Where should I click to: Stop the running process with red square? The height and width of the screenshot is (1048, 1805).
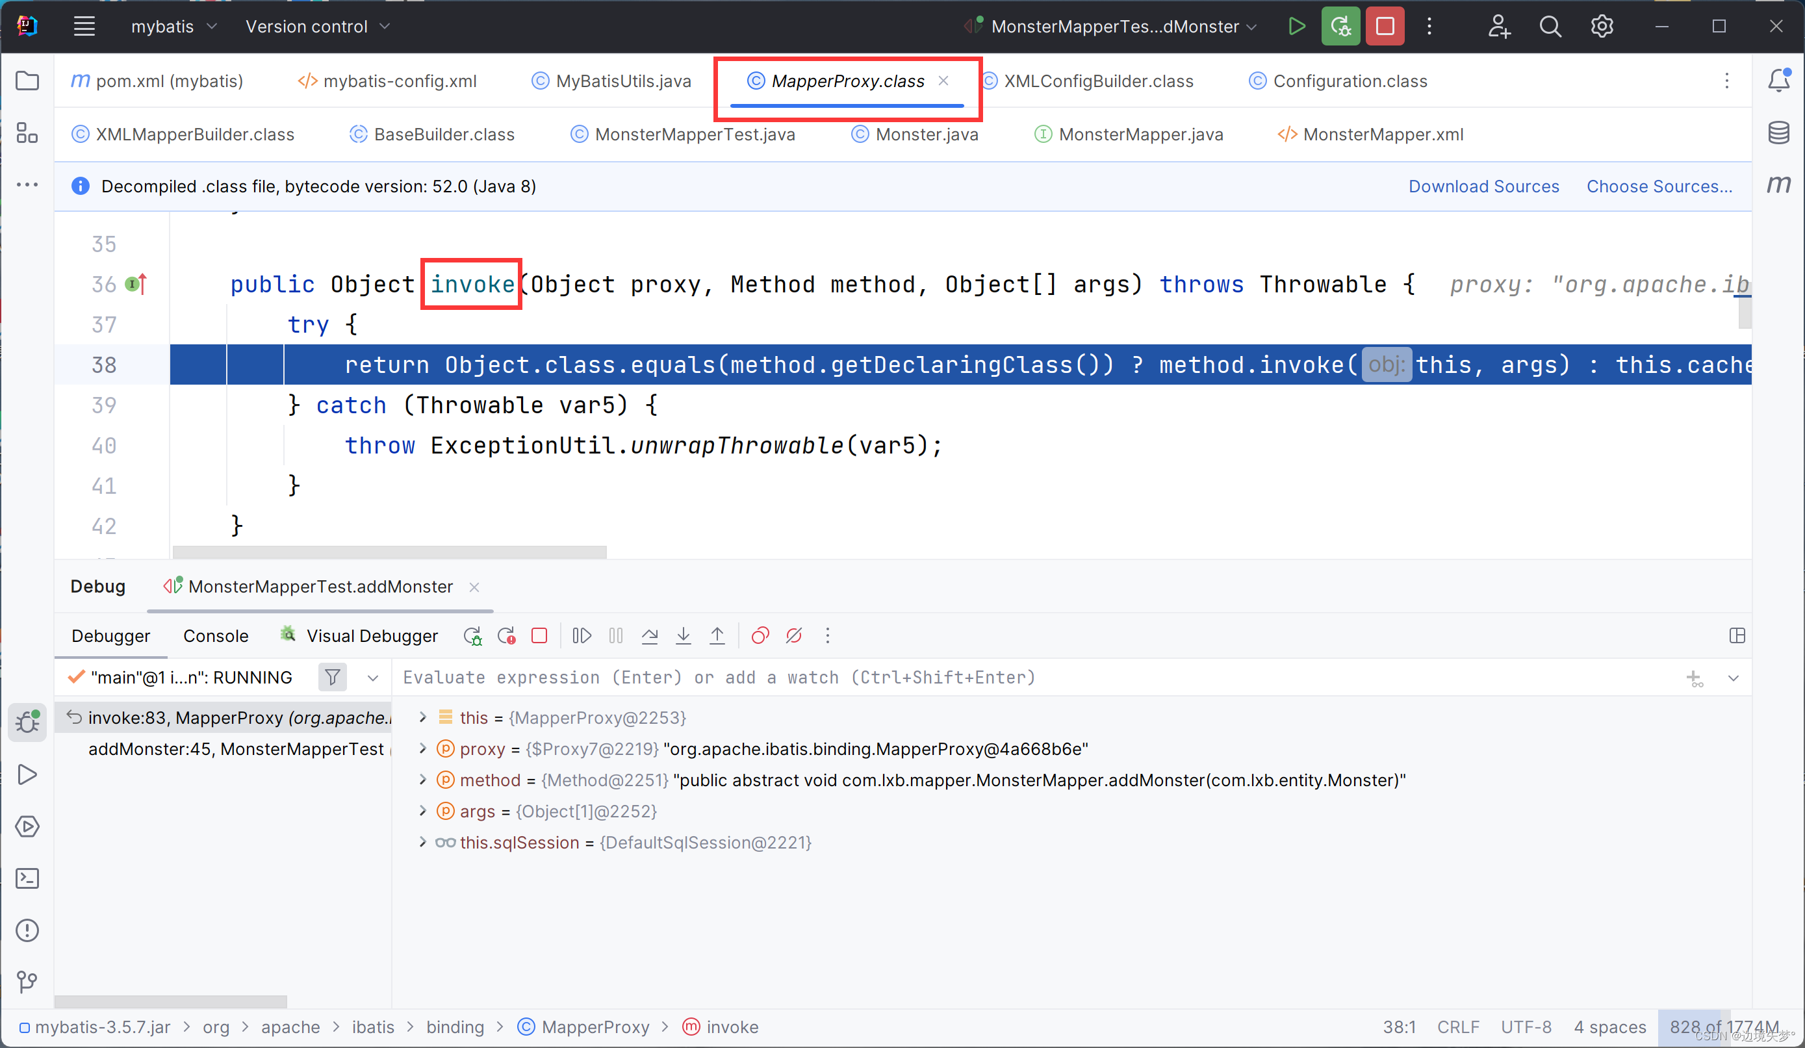(x=1385, y=27)
